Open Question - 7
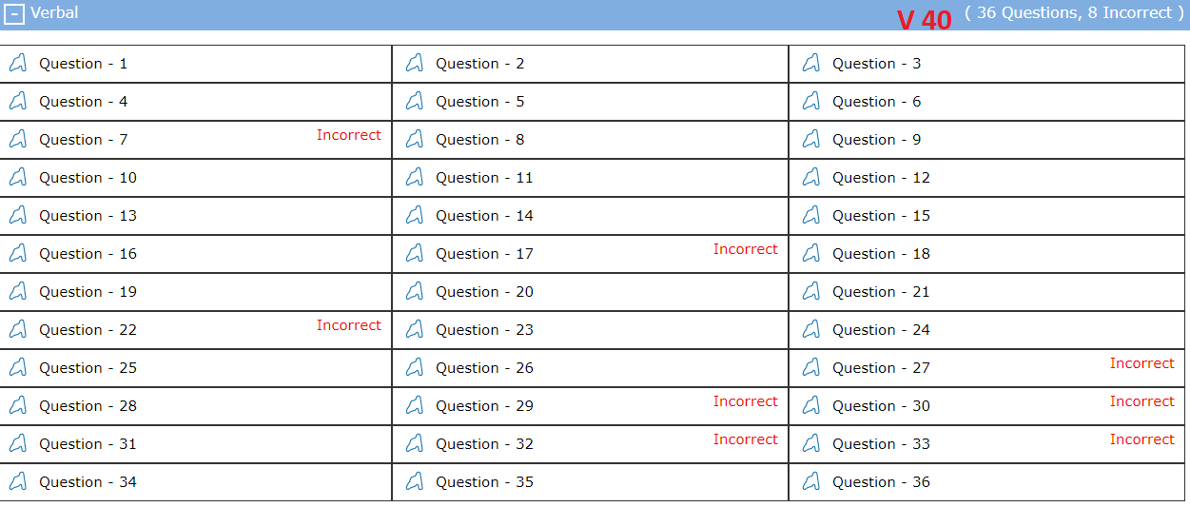Image resolution: width=1190 pixels, height=507 pixels. 83,140
